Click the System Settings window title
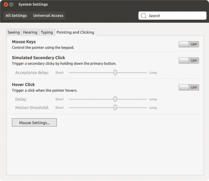The height and width of the screenshot is (181, 209). pyautogui.click(x=33, y=5)
